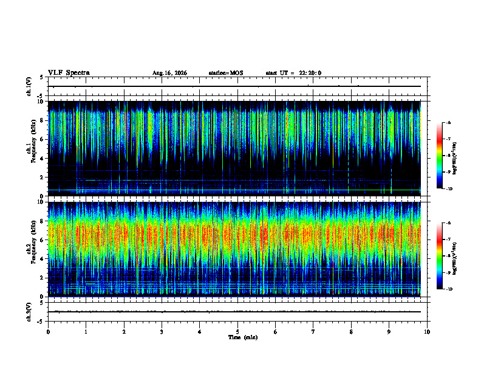
Task: Click the -10 label on the ch.1 colorbar
Action: click(449, 189)
